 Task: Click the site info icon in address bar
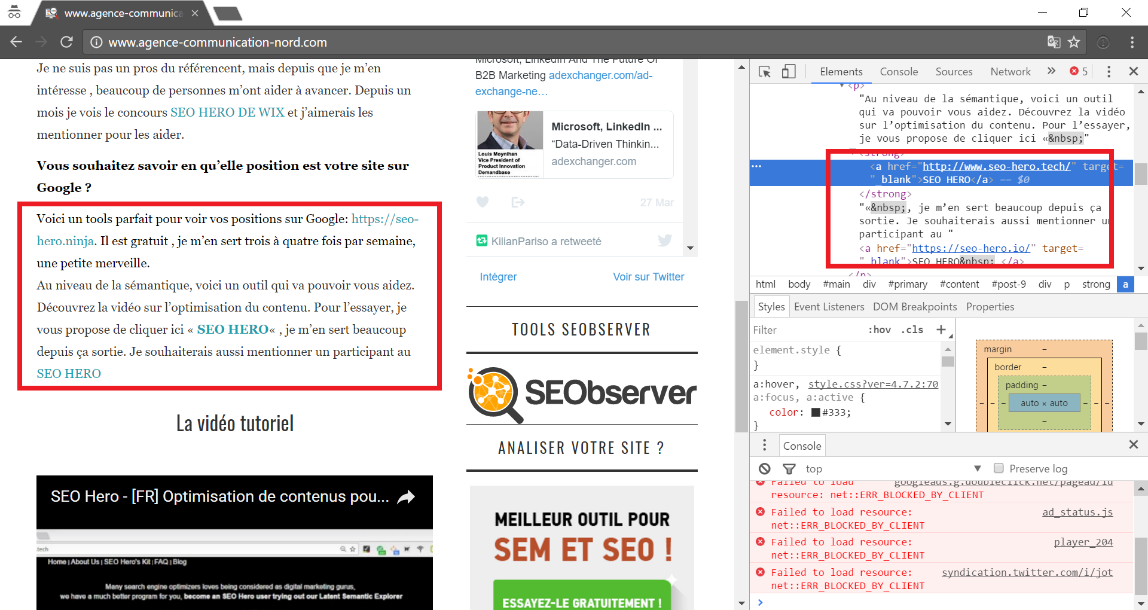[x=96, y=42]
